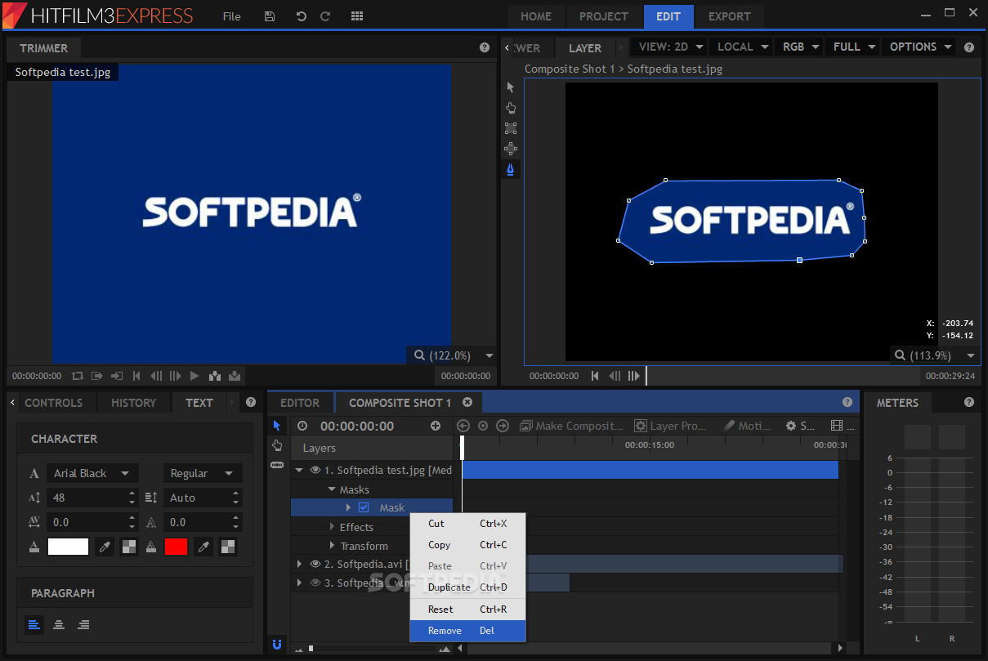The image size is (988, 661).
Task: Step back one frame in the trimmer
Action: (x=155, y=376)
